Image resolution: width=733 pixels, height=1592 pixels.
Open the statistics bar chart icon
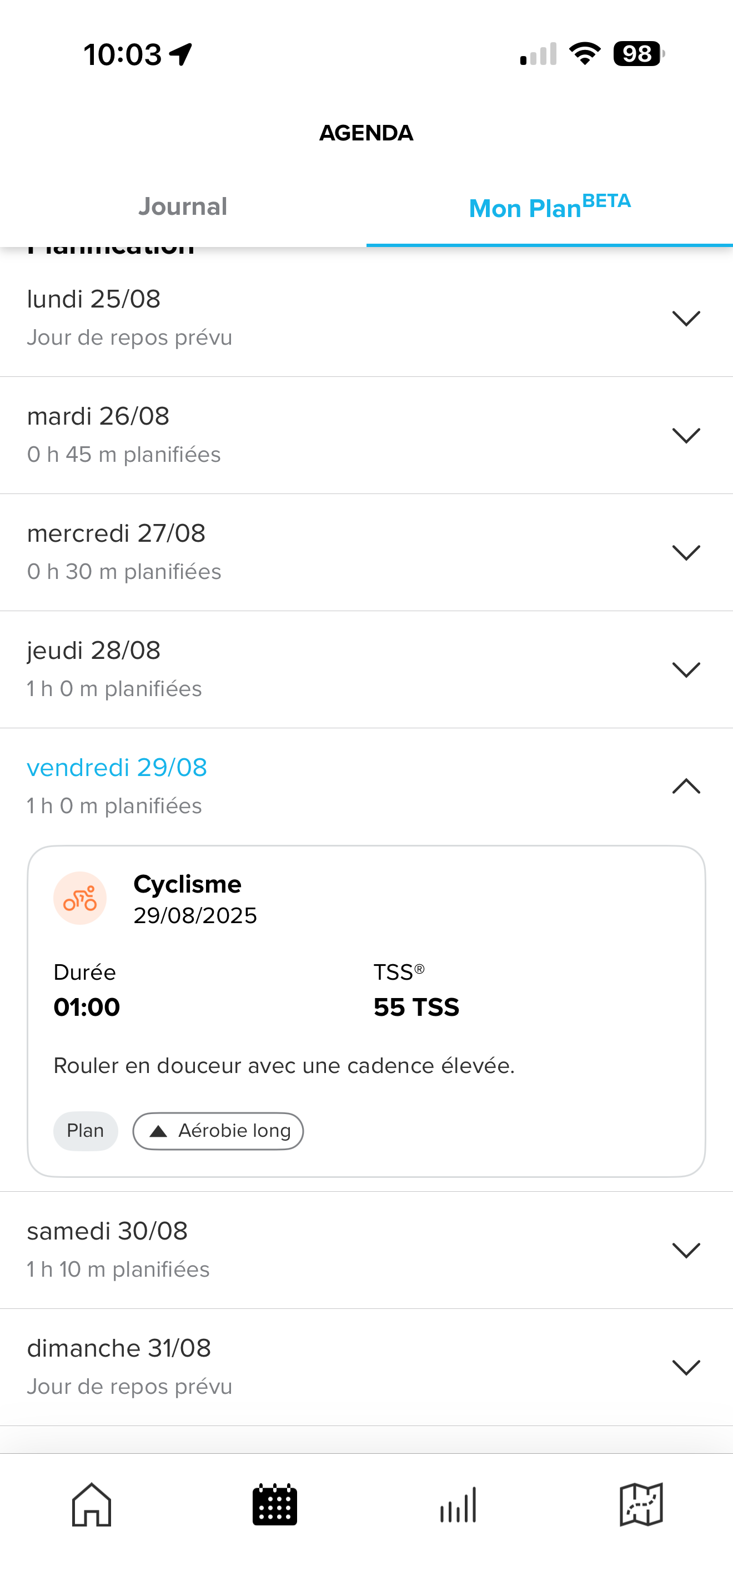tap(458, 1504)
